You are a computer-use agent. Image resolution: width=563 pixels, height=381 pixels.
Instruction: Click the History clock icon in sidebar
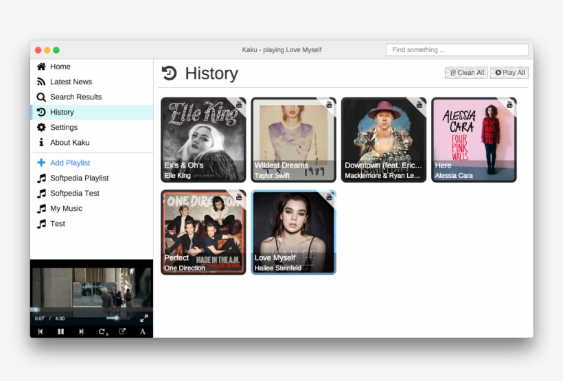coord(41,112)
